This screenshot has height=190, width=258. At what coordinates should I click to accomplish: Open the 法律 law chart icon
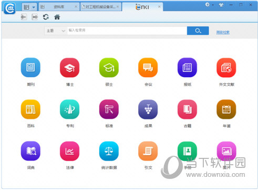click(70, 151)
